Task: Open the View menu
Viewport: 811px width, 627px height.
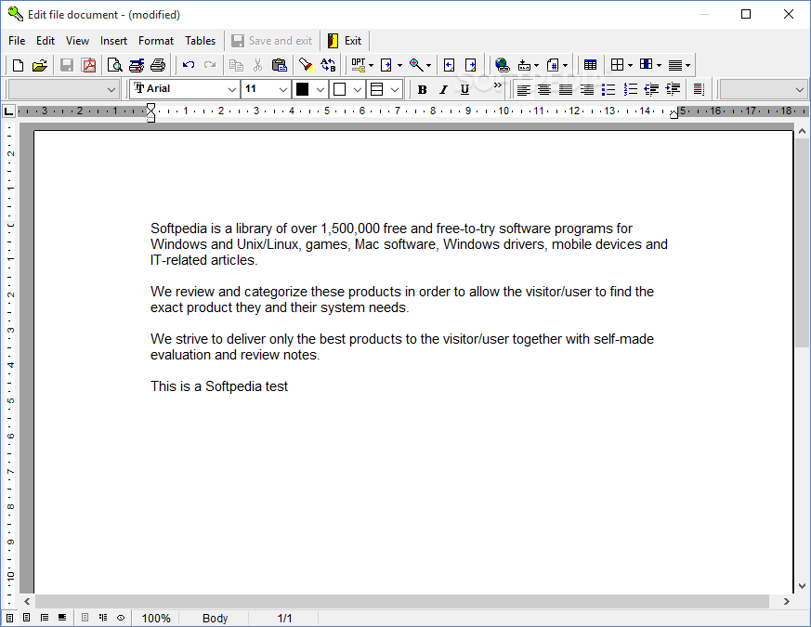Action: [x=78, y=40]
